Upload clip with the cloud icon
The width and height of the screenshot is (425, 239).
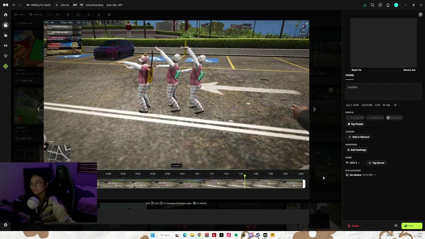[x=396, y=226]
